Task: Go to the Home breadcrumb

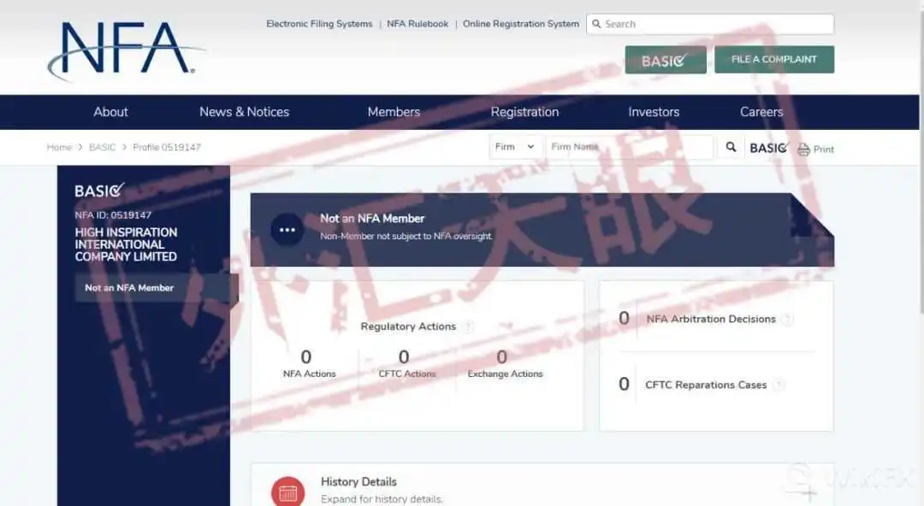Action: click(x=59, y=147)
